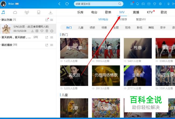Open the 儿歌 MV channel thumbnail
This screenshot has width=175, height=119.
point(74,108)
